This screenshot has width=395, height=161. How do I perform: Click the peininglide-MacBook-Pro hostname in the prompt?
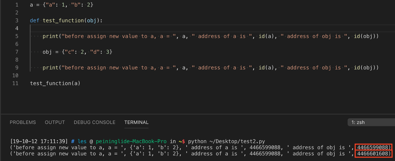click(x=131, y=141)
